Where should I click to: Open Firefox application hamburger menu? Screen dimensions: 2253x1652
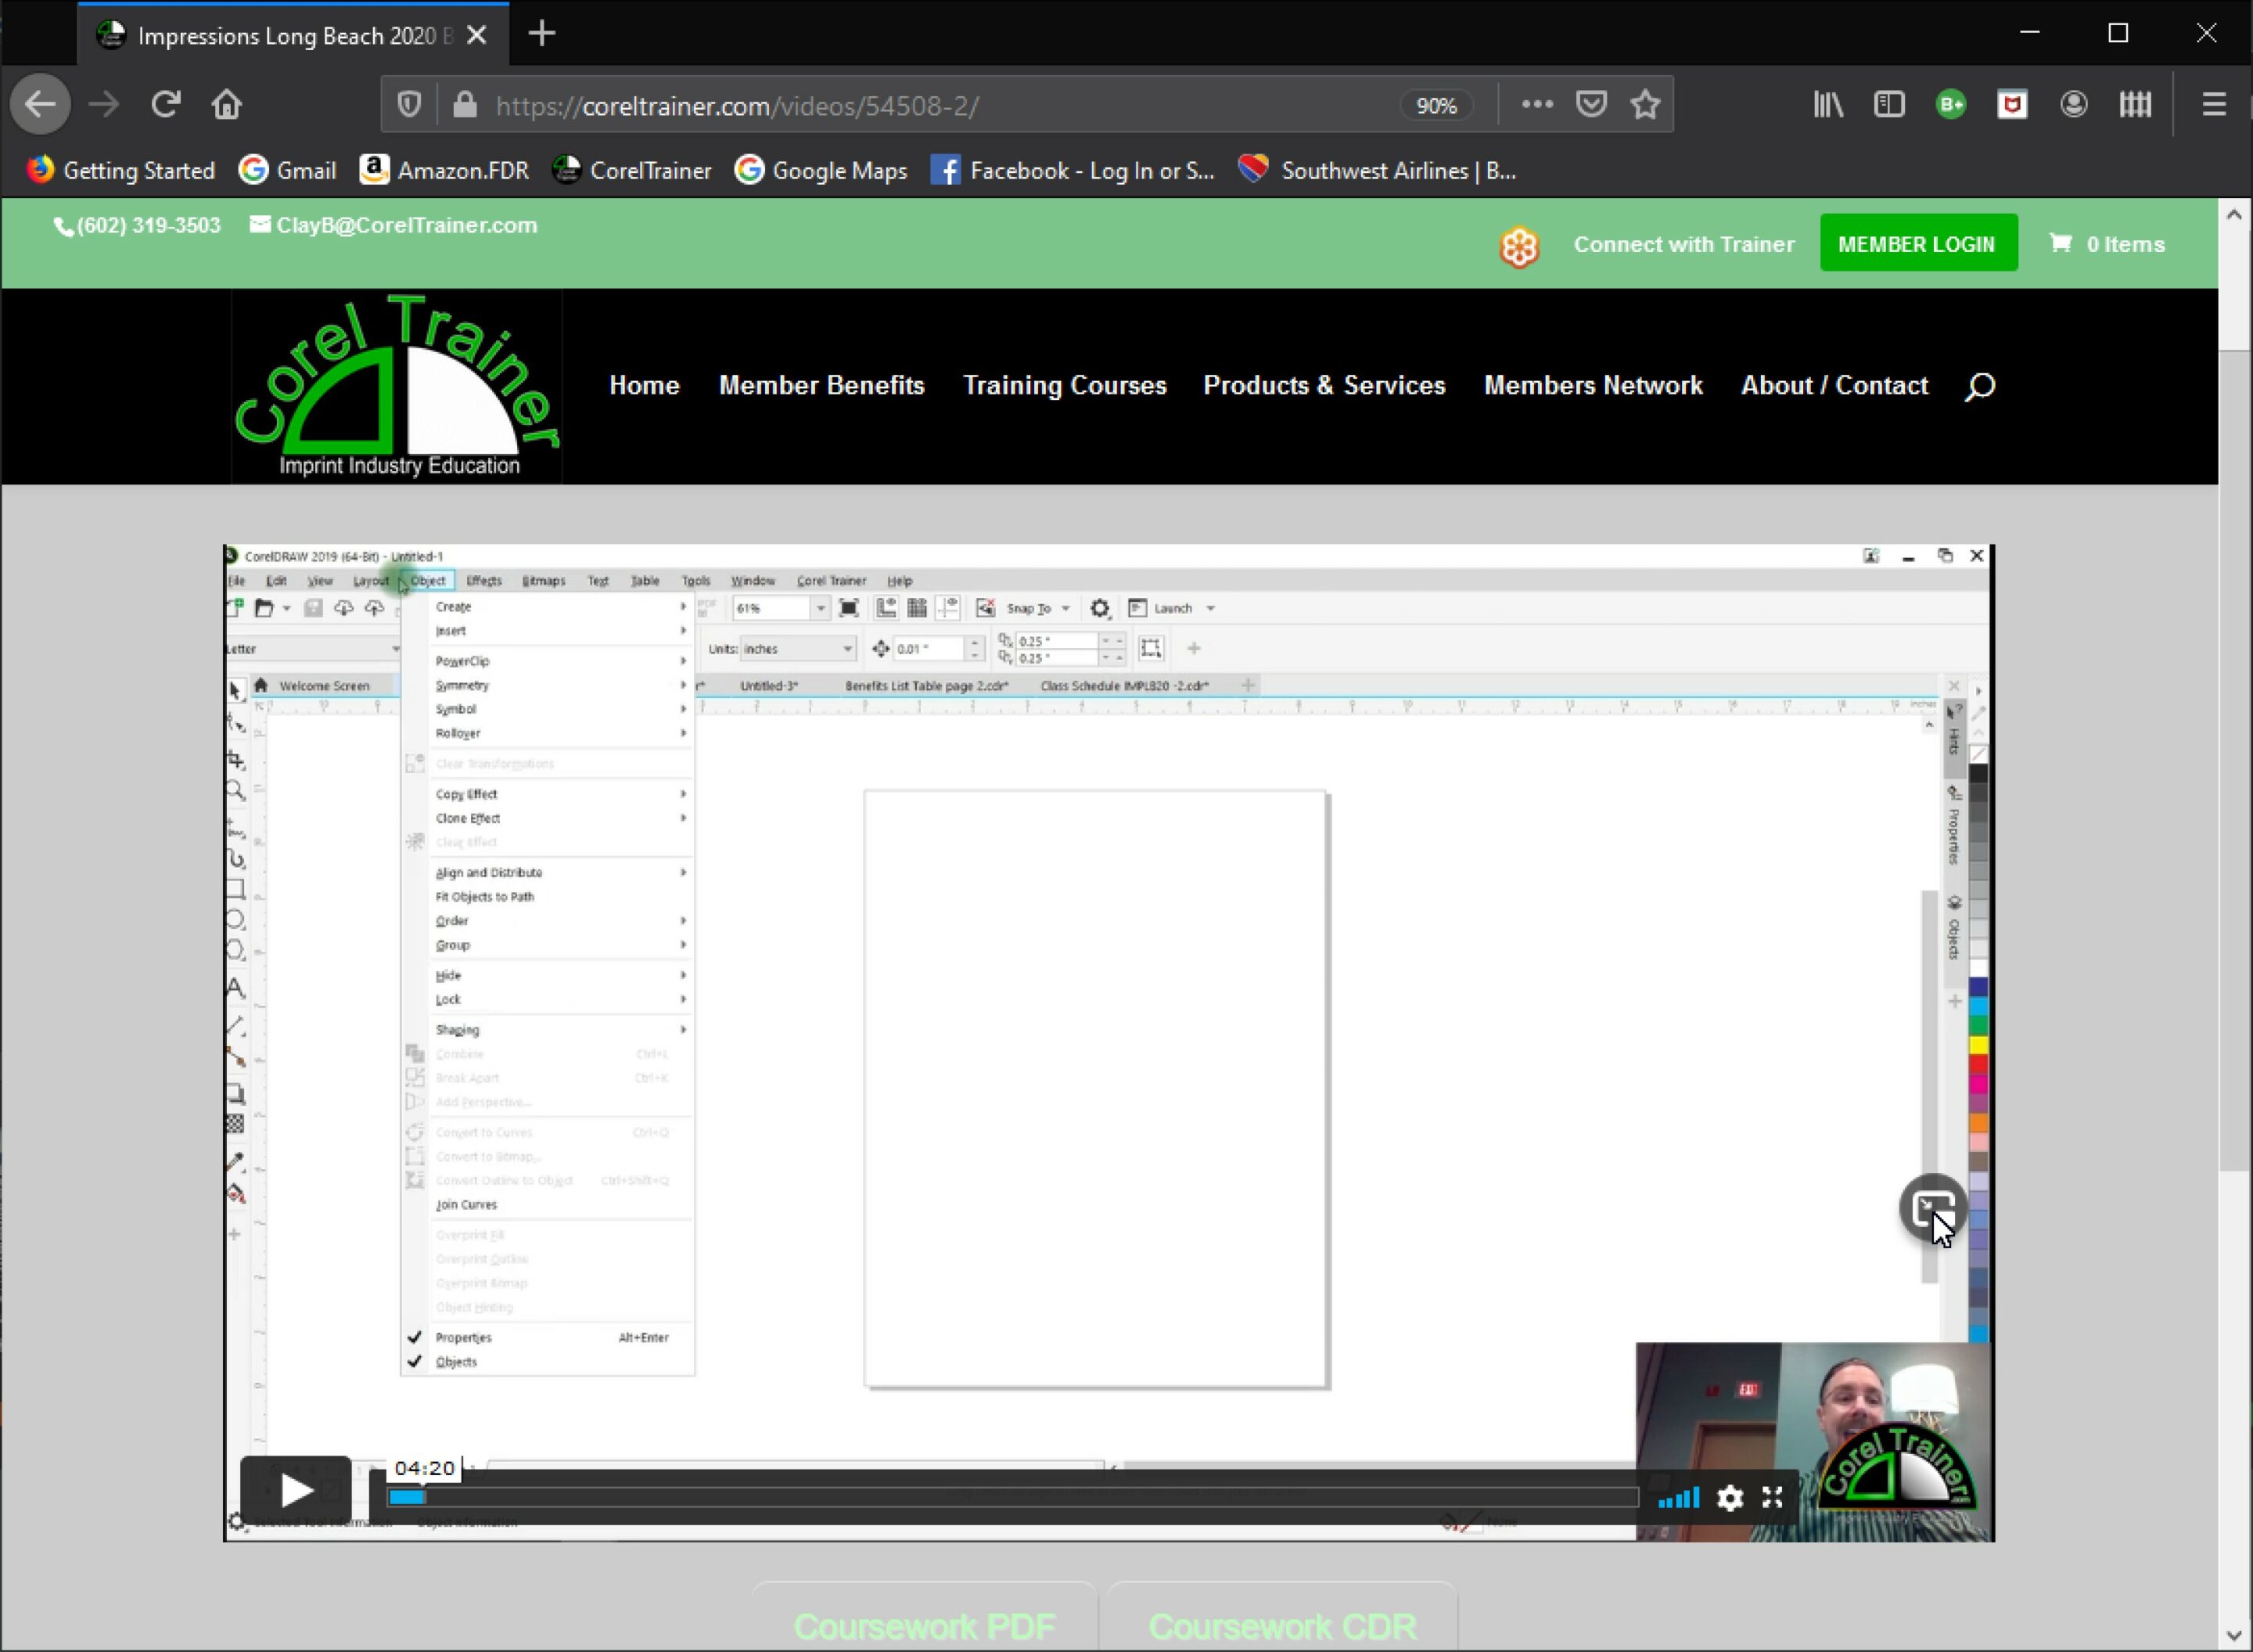pyautogui.click(x=2214, y=104)
